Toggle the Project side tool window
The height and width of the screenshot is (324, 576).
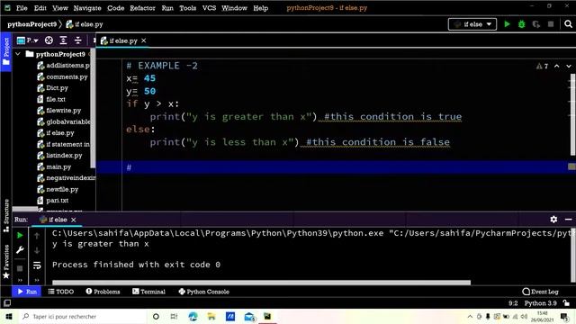tap(6, 51)
